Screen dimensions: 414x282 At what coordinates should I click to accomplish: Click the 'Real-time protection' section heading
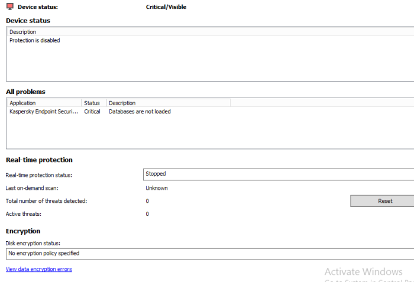[39, 160]
